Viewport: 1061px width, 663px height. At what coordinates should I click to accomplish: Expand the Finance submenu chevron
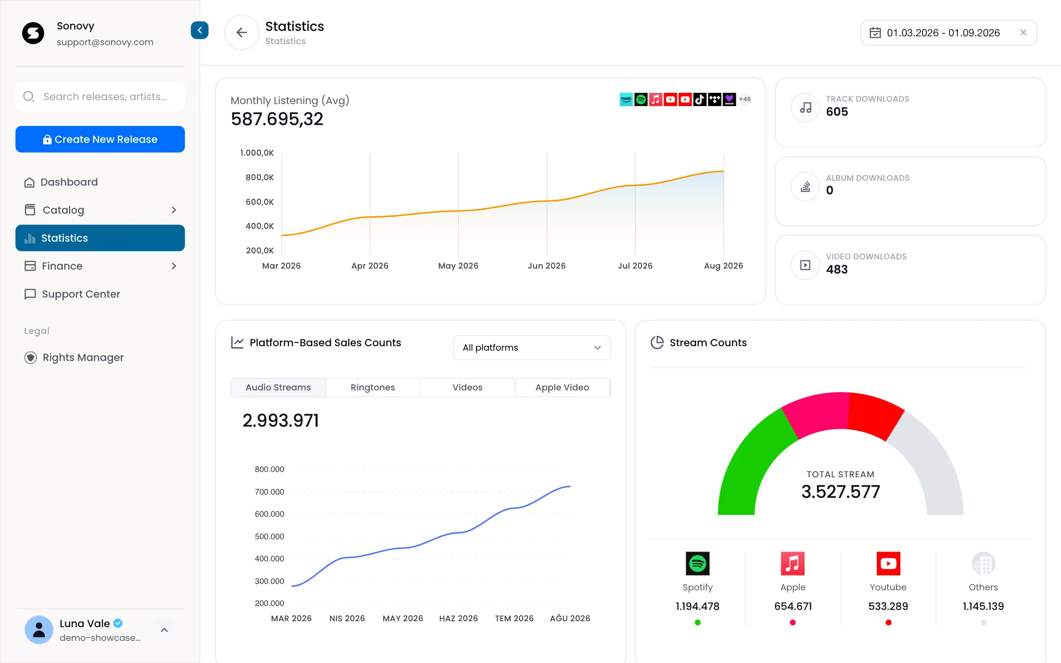[174, 266]
